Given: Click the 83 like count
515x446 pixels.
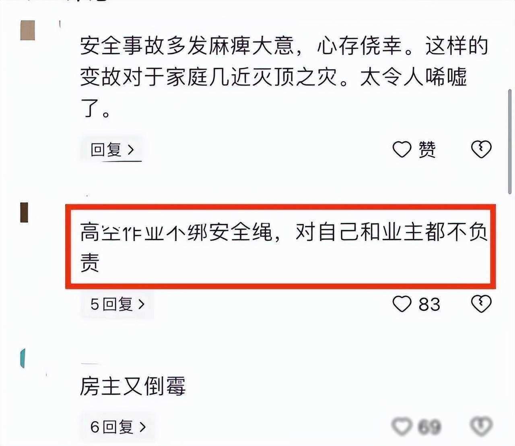Looking at the screenshot, I should click(x=429, y=304).
